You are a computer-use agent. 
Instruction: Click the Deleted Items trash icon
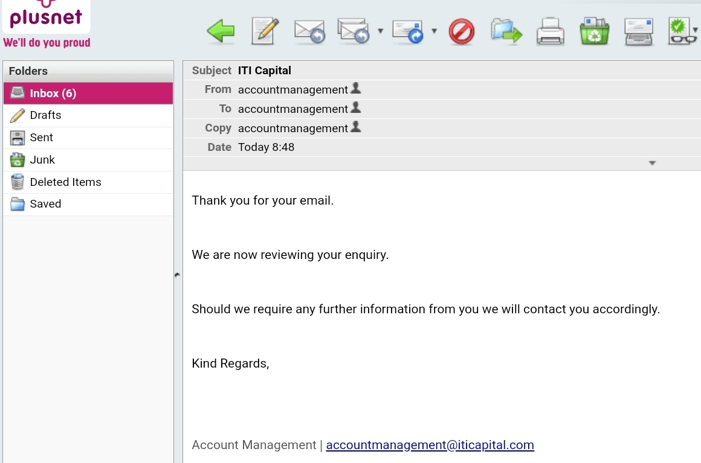pos(18,182)
